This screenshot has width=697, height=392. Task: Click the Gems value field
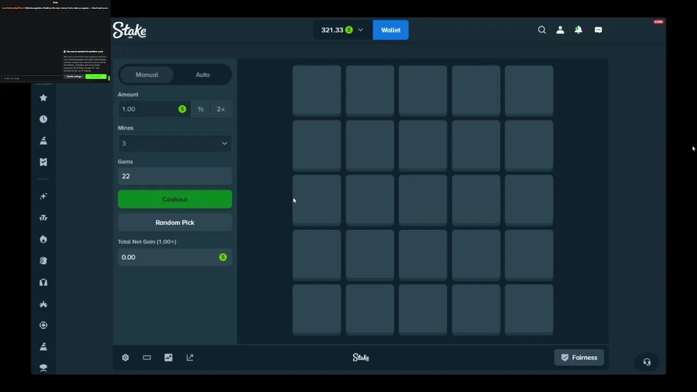tap(175, 176)
